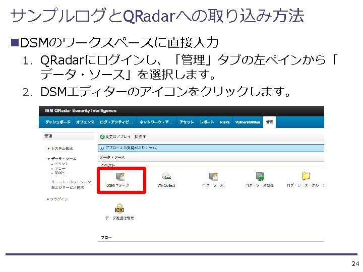Click the info icon in the blue banner
Image resolution: width=363 pixels, height=272 pixels.
coord(102,148)
